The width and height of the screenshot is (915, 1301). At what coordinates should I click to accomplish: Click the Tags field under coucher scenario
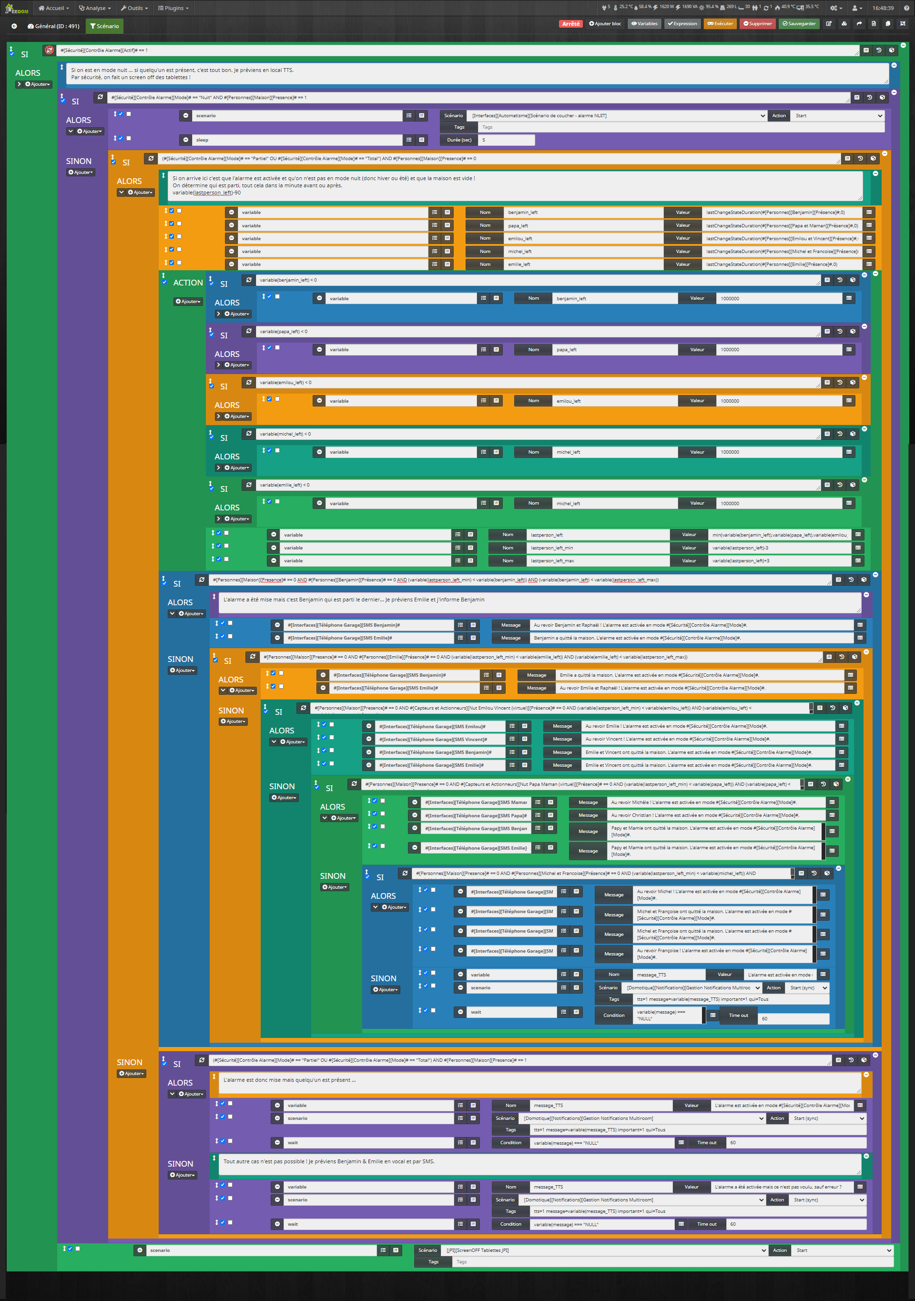(x=681, y=128)
